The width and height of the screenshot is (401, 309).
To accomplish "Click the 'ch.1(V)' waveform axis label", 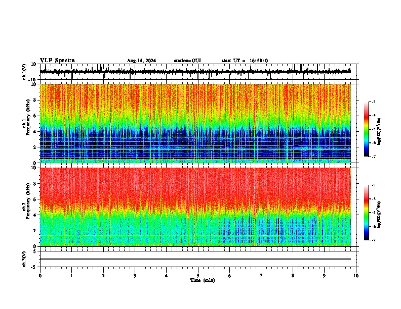I will pyautogui.click(x=24, y=72).
